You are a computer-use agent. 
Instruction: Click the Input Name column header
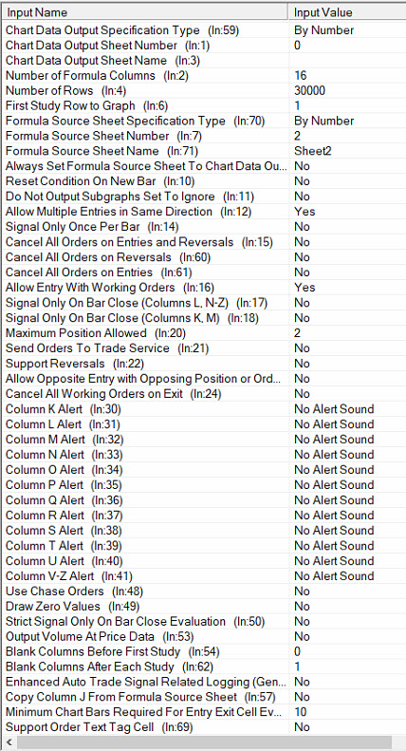pos(144,12)
